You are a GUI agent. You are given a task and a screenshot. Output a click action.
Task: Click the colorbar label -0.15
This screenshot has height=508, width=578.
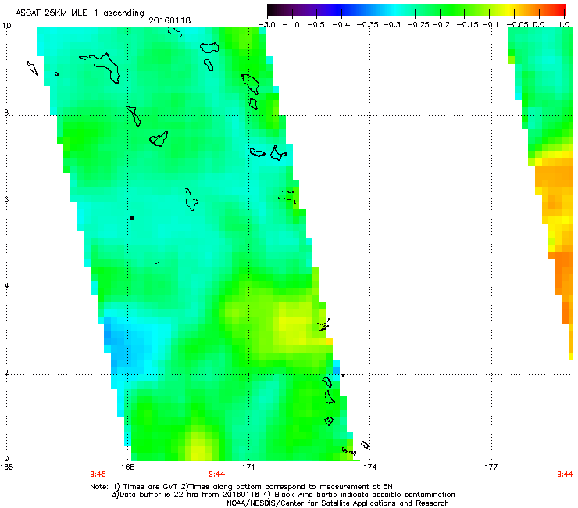tap(467, 25)
